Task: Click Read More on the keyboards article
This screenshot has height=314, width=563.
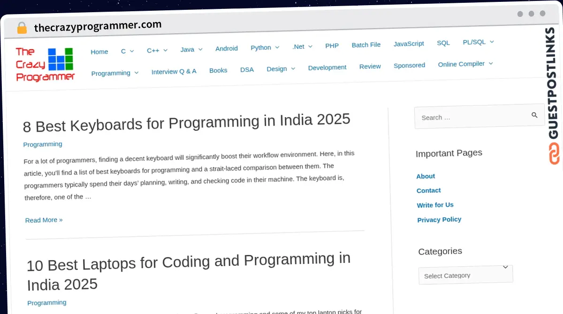Action: (44, 220)
